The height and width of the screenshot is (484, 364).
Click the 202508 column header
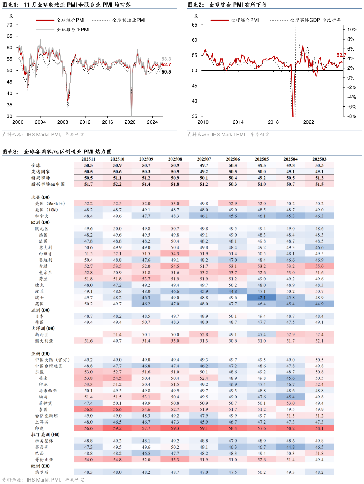click(x=175, y=159)
